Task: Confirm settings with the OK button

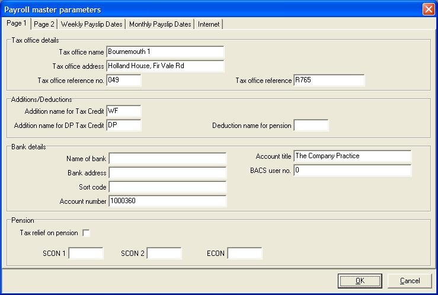Action: pyautogui.click(x=360, y=281)
